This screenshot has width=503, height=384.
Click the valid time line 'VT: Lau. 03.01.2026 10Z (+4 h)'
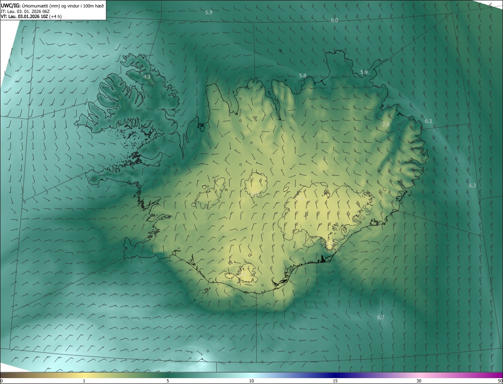(31, 16)
